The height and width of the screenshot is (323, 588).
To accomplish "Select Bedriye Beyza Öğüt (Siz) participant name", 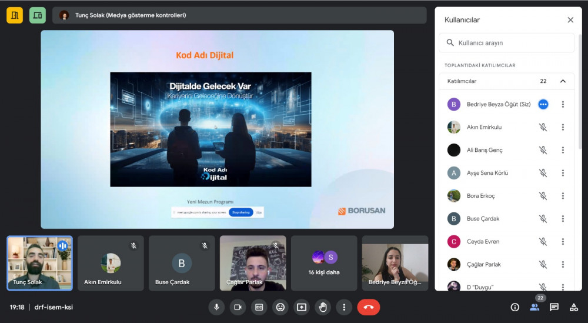I will 499,104.
